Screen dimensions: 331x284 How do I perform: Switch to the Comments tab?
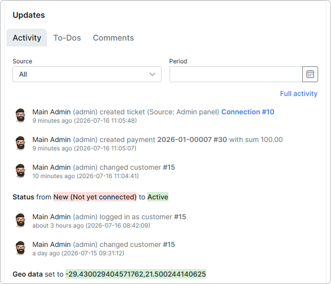[x=113, y=38]
